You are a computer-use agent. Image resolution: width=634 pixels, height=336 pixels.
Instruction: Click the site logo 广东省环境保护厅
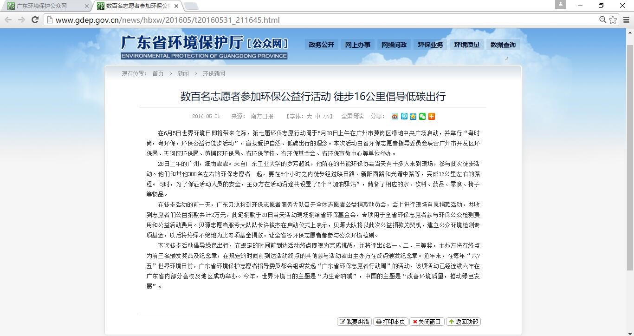pyautogui.click(x=204, y=47)
